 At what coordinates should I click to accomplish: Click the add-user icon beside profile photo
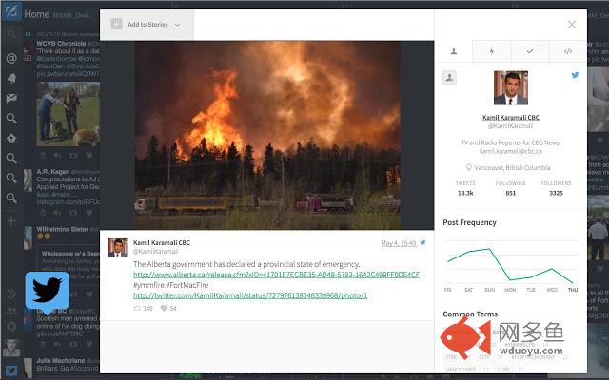pos(449,78)
